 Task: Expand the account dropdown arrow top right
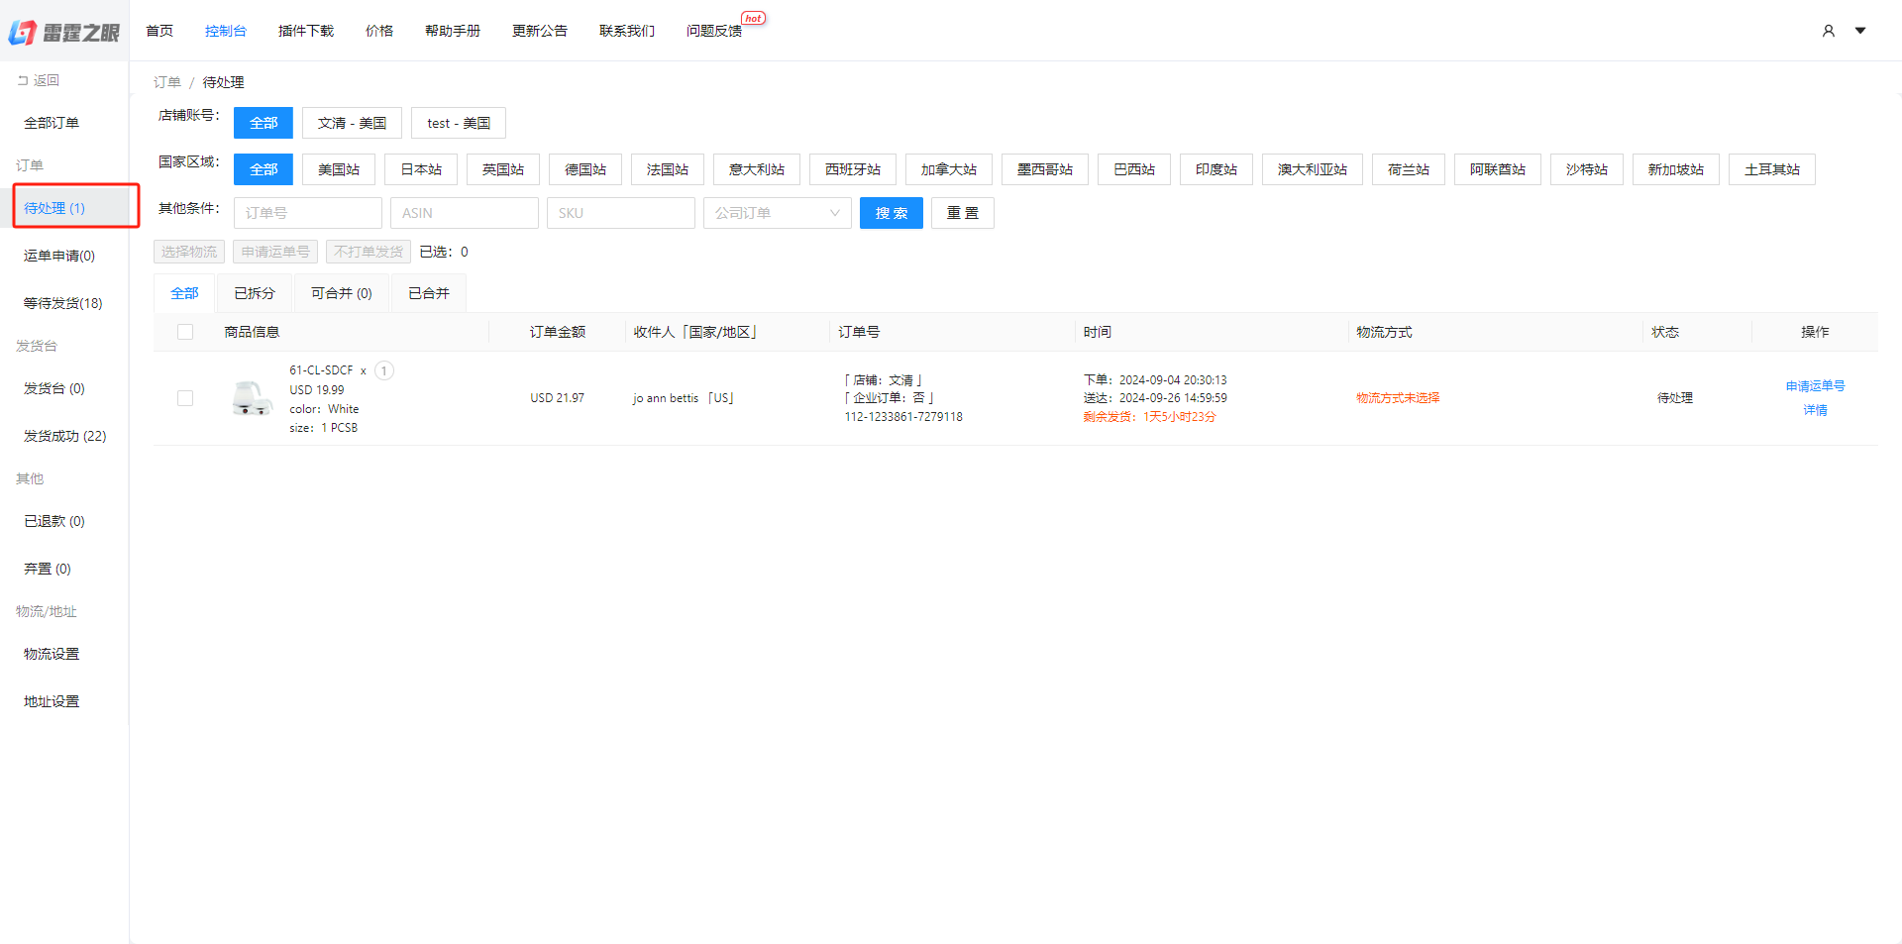1860,31
